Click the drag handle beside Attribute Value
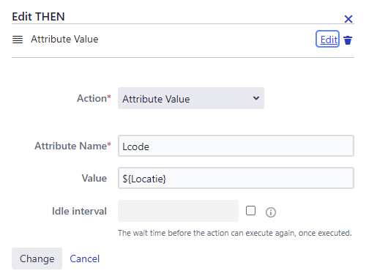The width and height of the screenshot is (366, 279). tap(18, 40)
